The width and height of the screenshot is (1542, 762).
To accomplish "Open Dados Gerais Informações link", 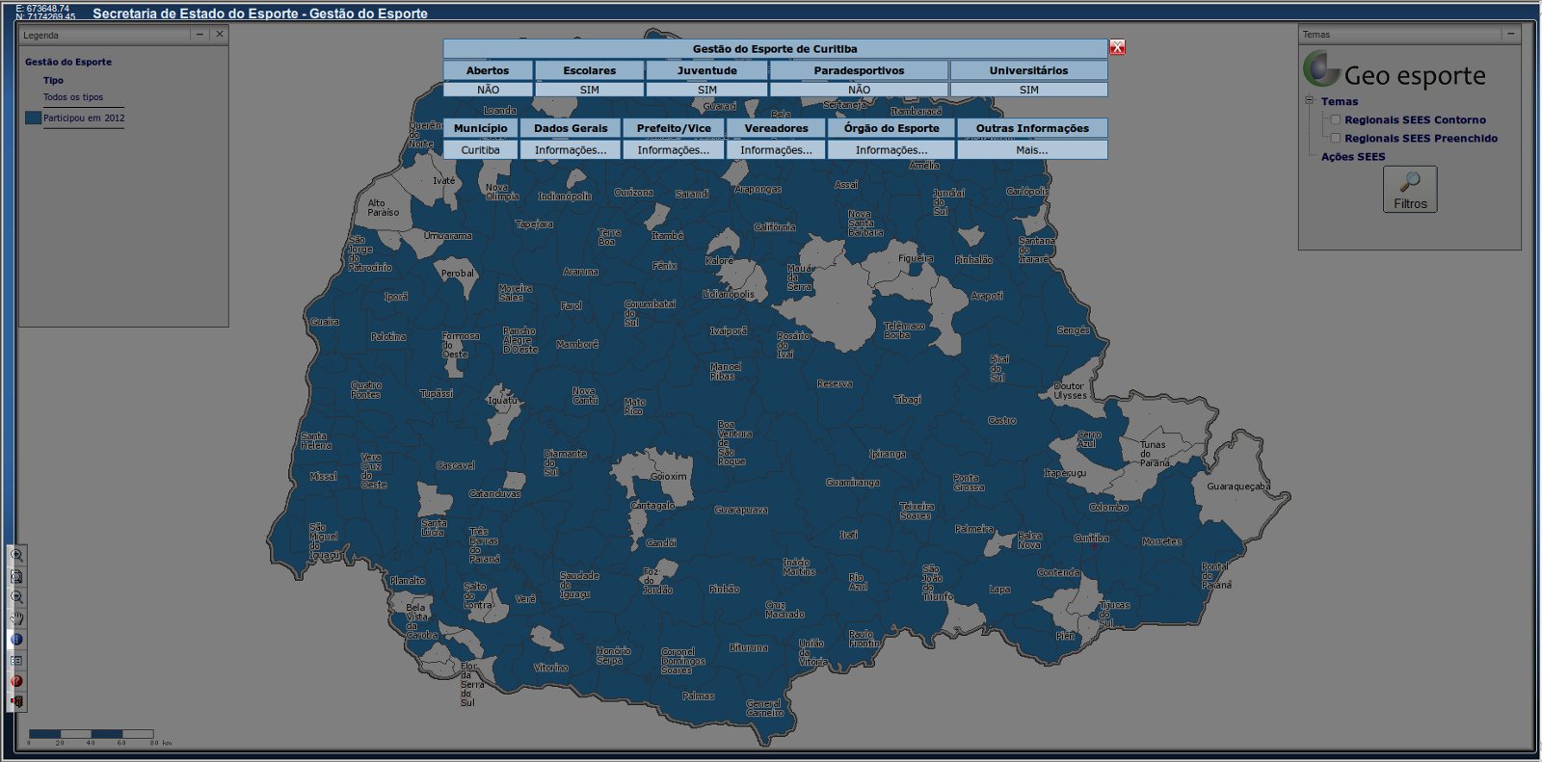I will pos(571,150).
